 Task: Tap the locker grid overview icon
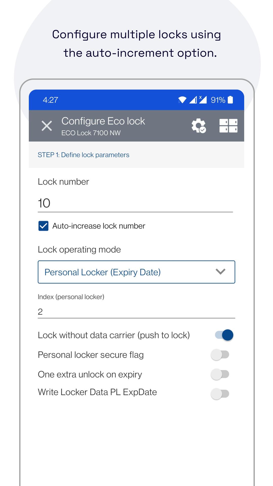point(228,126)
